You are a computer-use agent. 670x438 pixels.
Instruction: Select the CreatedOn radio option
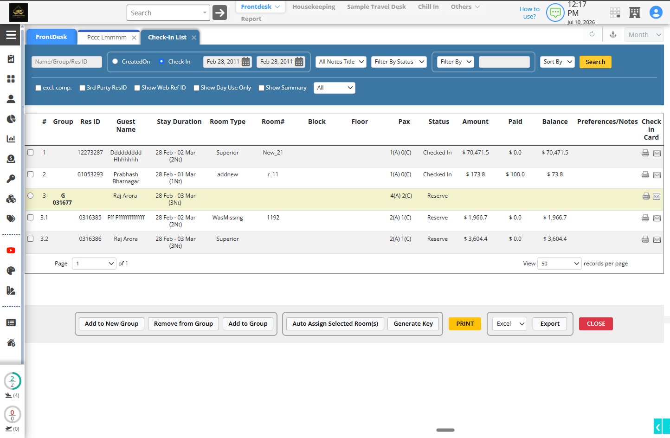(115, 61)
